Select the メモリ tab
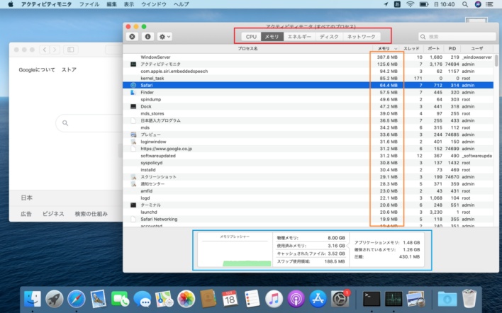 tap(272, 36)
